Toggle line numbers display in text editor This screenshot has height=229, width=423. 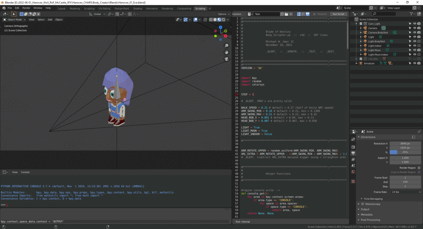pyautogui.click(x=299, y=14)
